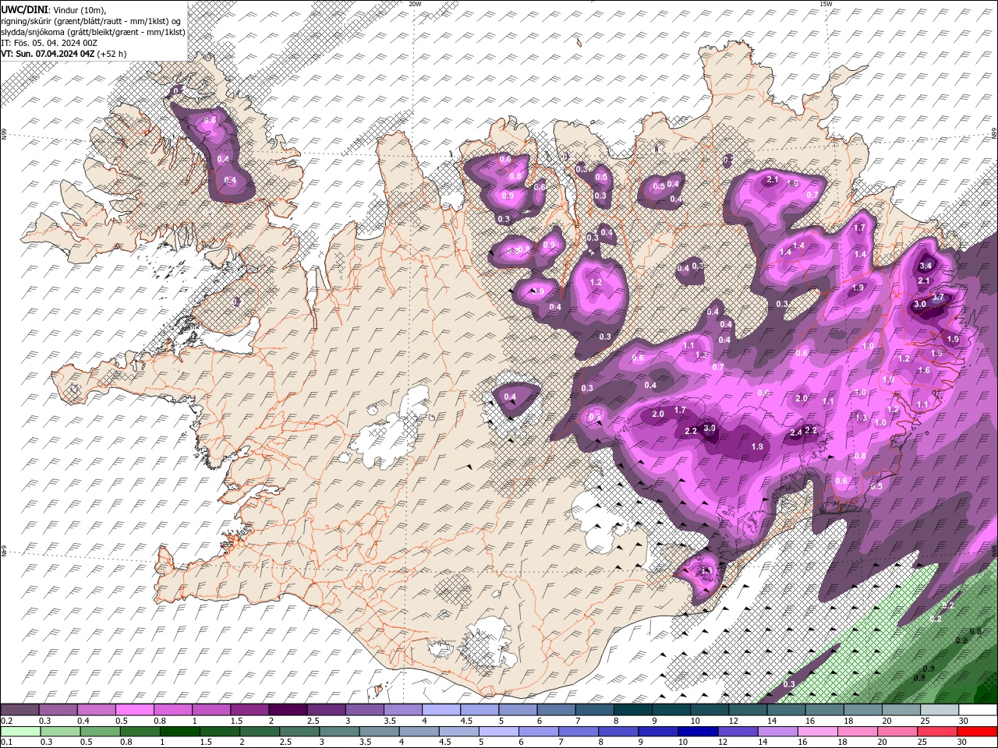Pick the swatch labeled 6 in the purple/teal legend row
Image resolution: width=998 pixels, height=748 pixels.
tap(557, 710)
